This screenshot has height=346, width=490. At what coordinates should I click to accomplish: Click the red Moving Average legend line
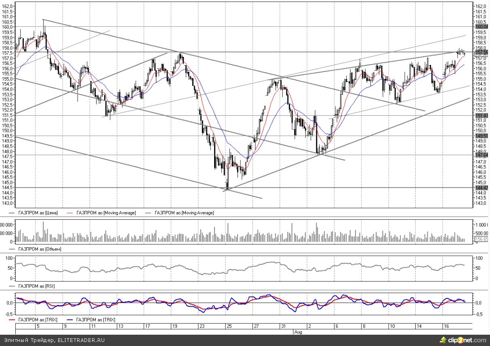pos(71,213)
